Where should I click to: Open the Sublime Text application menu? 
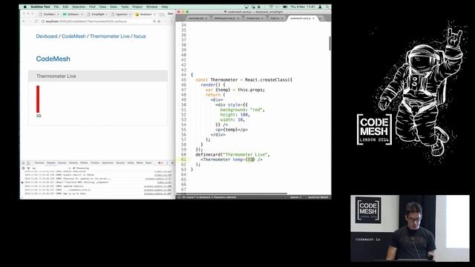40,7
